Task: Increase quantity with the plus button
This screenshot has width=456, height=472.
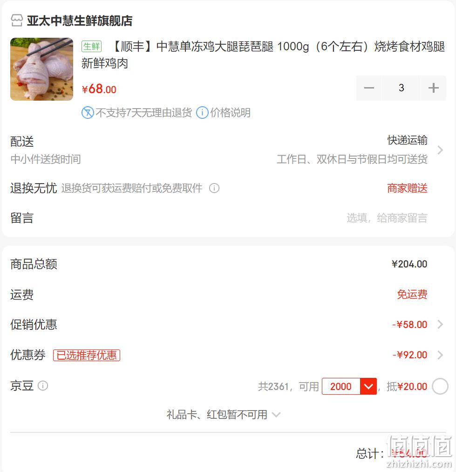Action: (434, 88)
